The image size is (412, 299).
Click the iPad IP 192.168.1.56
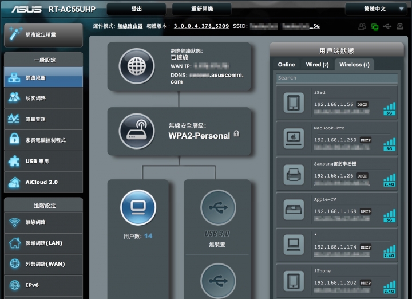[x=334, y=104]
